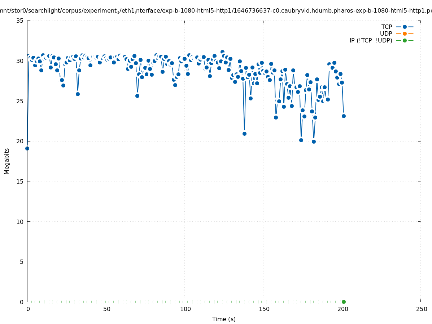Click the orange UDP legend marker
The height and width of the screenshot is (324, 432).
pyautogui.click(x=405, y=33)
